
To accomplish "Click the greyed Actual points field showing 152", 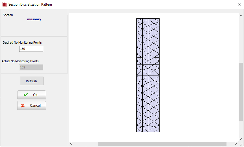I will click(x=31, y=68).
